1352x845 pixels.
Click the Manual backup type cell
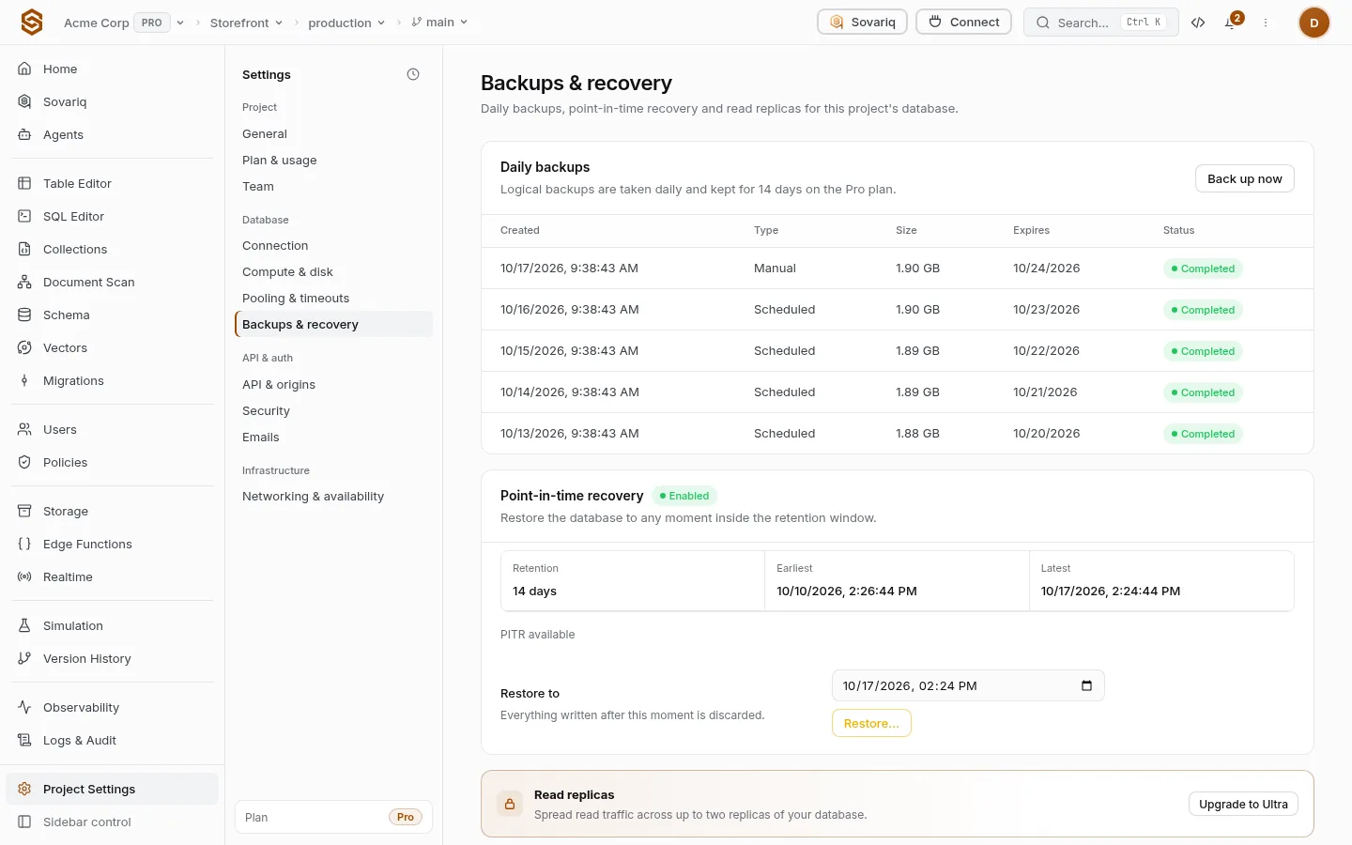775,269
